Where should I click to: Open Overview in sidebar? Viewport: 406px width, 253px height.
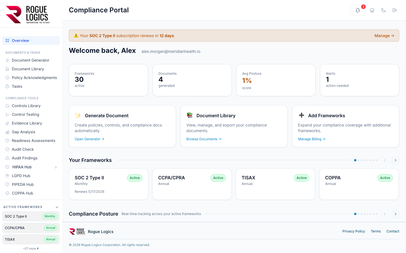(x=31, y=40)
